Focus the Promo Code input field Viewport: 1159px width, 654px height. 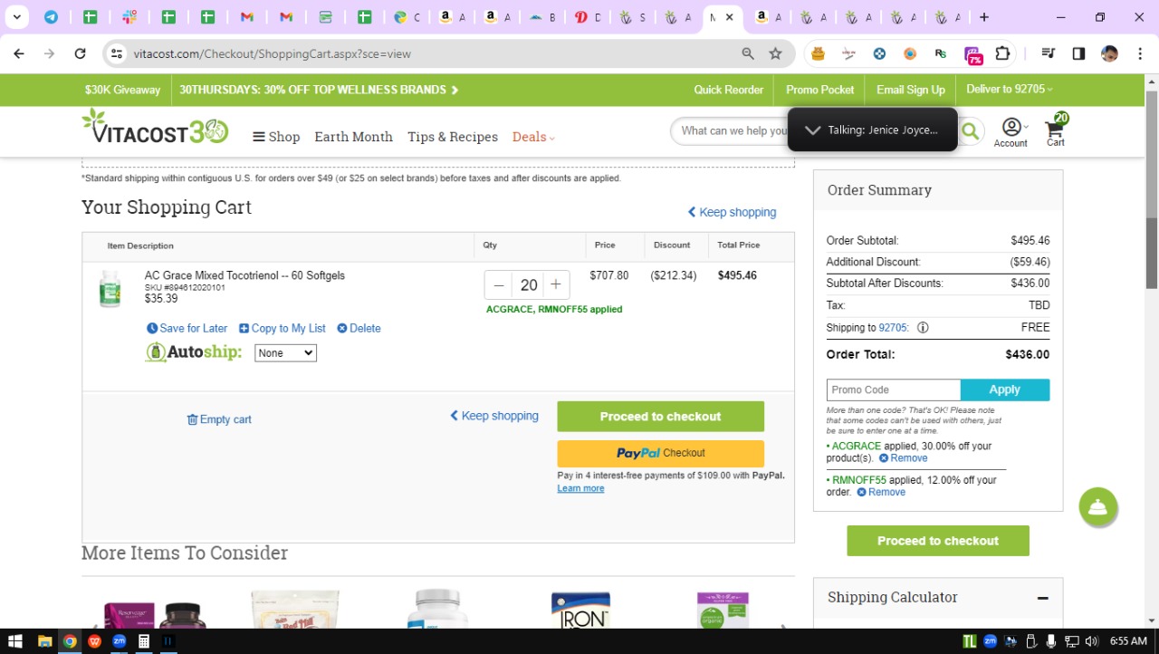tap(893, 390)
